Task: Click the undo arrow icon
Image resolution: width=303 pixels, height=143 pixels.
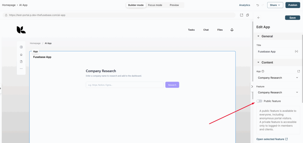Action: [x=257, y=5]
